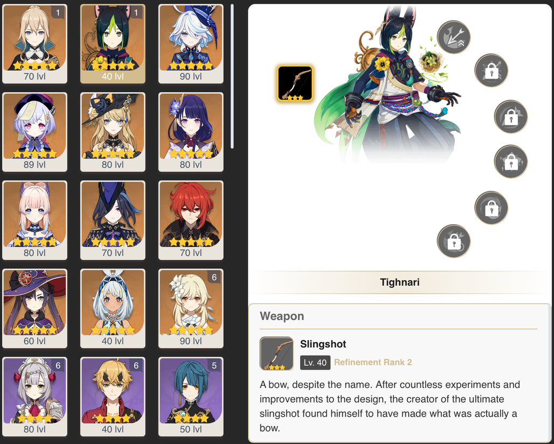Select the second locked constellation icon
This screenshot has height=444, width=554.
click(x=491, y=70)
